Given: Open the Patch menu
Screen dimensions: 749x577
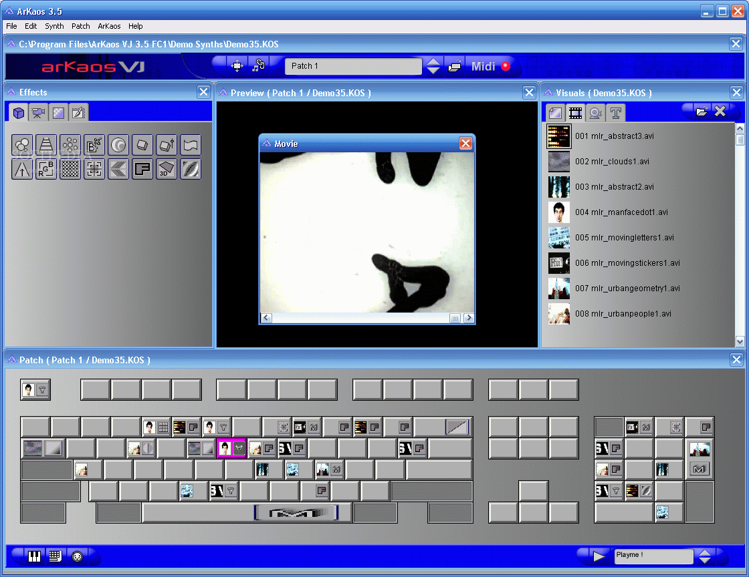Looking at the screenshot, I should pos(81,26).
